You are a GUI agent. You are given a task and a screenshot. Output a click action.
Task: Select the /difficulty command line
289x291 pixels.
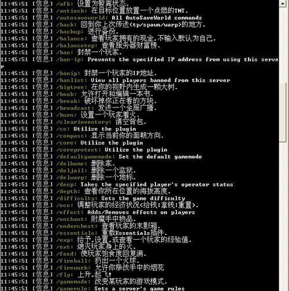[x=92, y=198]
